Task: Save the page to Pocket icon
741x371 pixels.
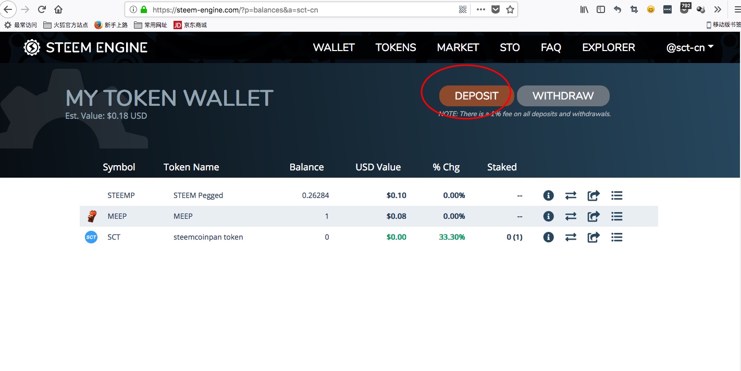Action: point(496,9)
